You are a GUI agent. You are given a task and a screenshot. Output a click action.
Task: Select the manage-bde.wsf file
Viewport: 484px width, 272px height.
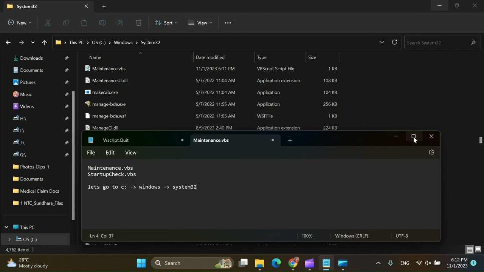click(x=109, y=116)
